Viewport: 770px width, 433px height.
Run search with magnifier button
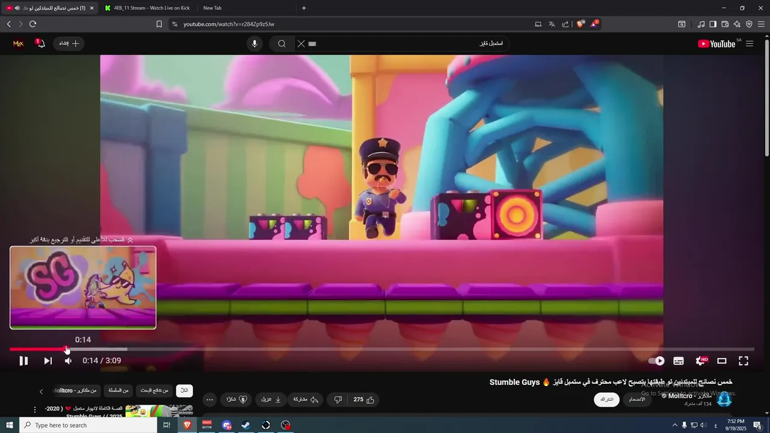(x=282, y=43)
